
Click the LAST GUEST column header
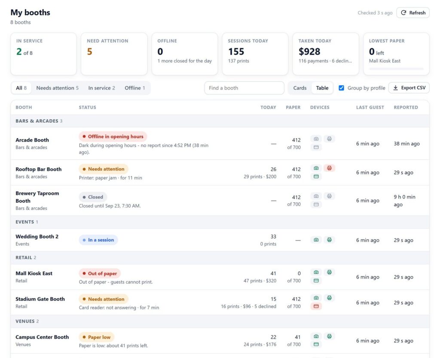pos(370,107)
